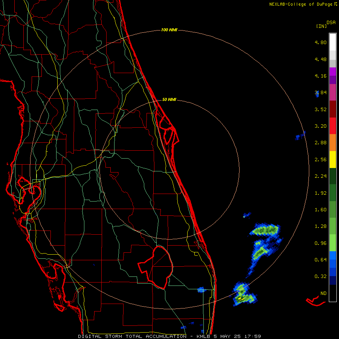Click the 3.52 legend value
This screenshot has height=339, width=339.
pyautogui.click(x=321, y=109)
